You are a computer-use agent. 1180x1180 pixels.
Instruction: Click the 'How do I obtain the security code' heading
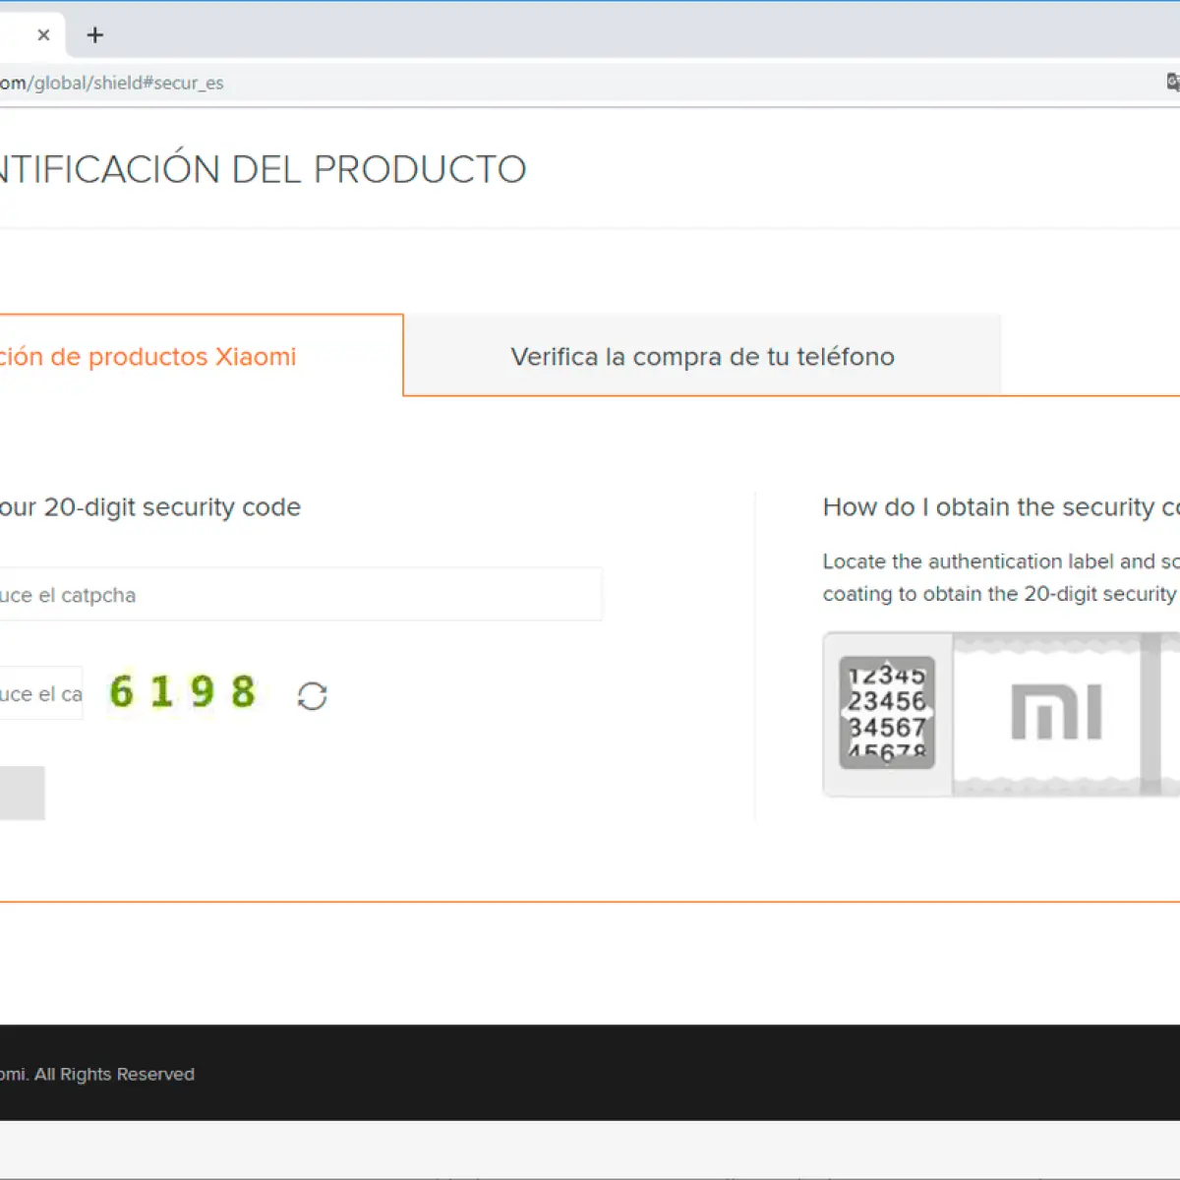(x=1001, y=507)
